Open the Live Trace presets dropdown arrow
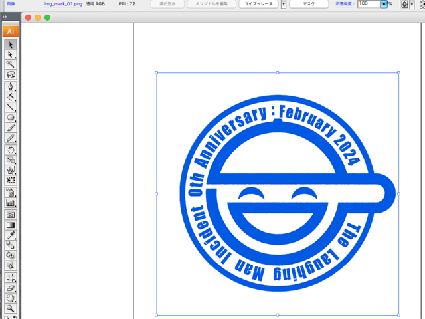Viewport: 425px width, 319px height. 284,4
